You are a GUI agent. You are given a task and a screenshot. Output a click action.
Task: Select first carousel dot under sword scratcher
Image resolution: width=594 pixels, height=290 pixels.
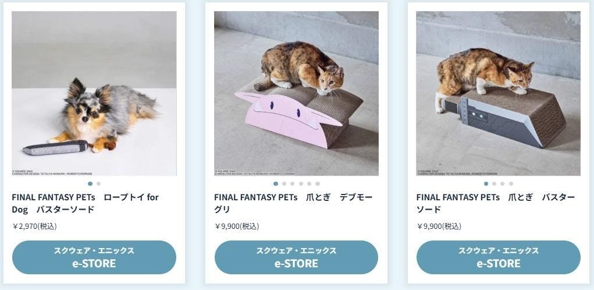coord(486,184)
